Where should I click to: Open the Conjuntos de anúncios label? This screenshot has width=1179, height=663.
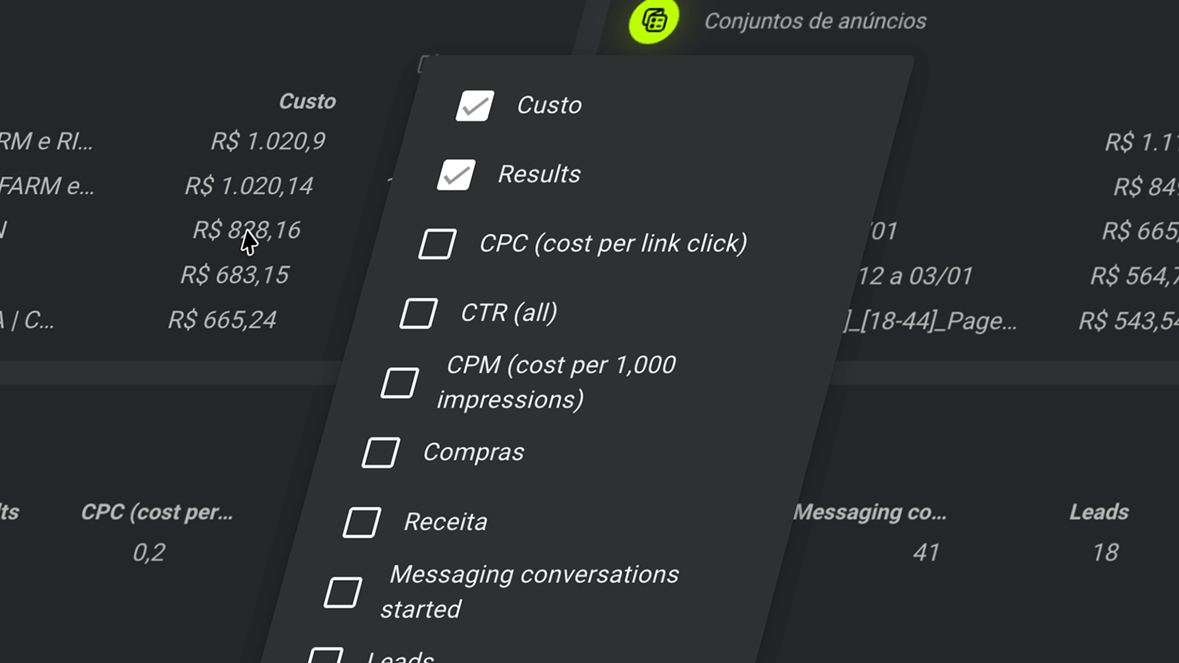coord(815,21)
